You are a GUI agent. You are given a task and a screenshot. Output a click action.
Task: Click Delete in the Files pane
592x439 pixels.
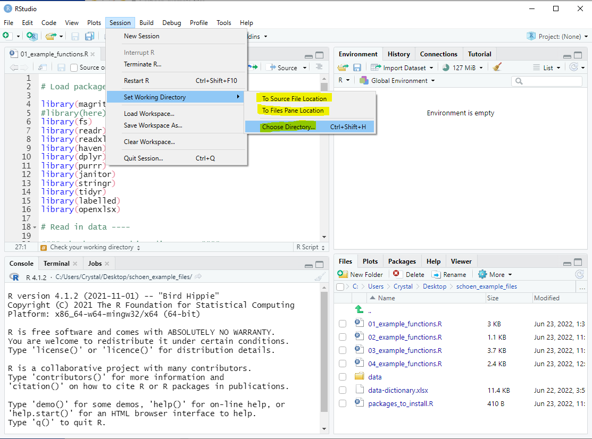(408, 275)
